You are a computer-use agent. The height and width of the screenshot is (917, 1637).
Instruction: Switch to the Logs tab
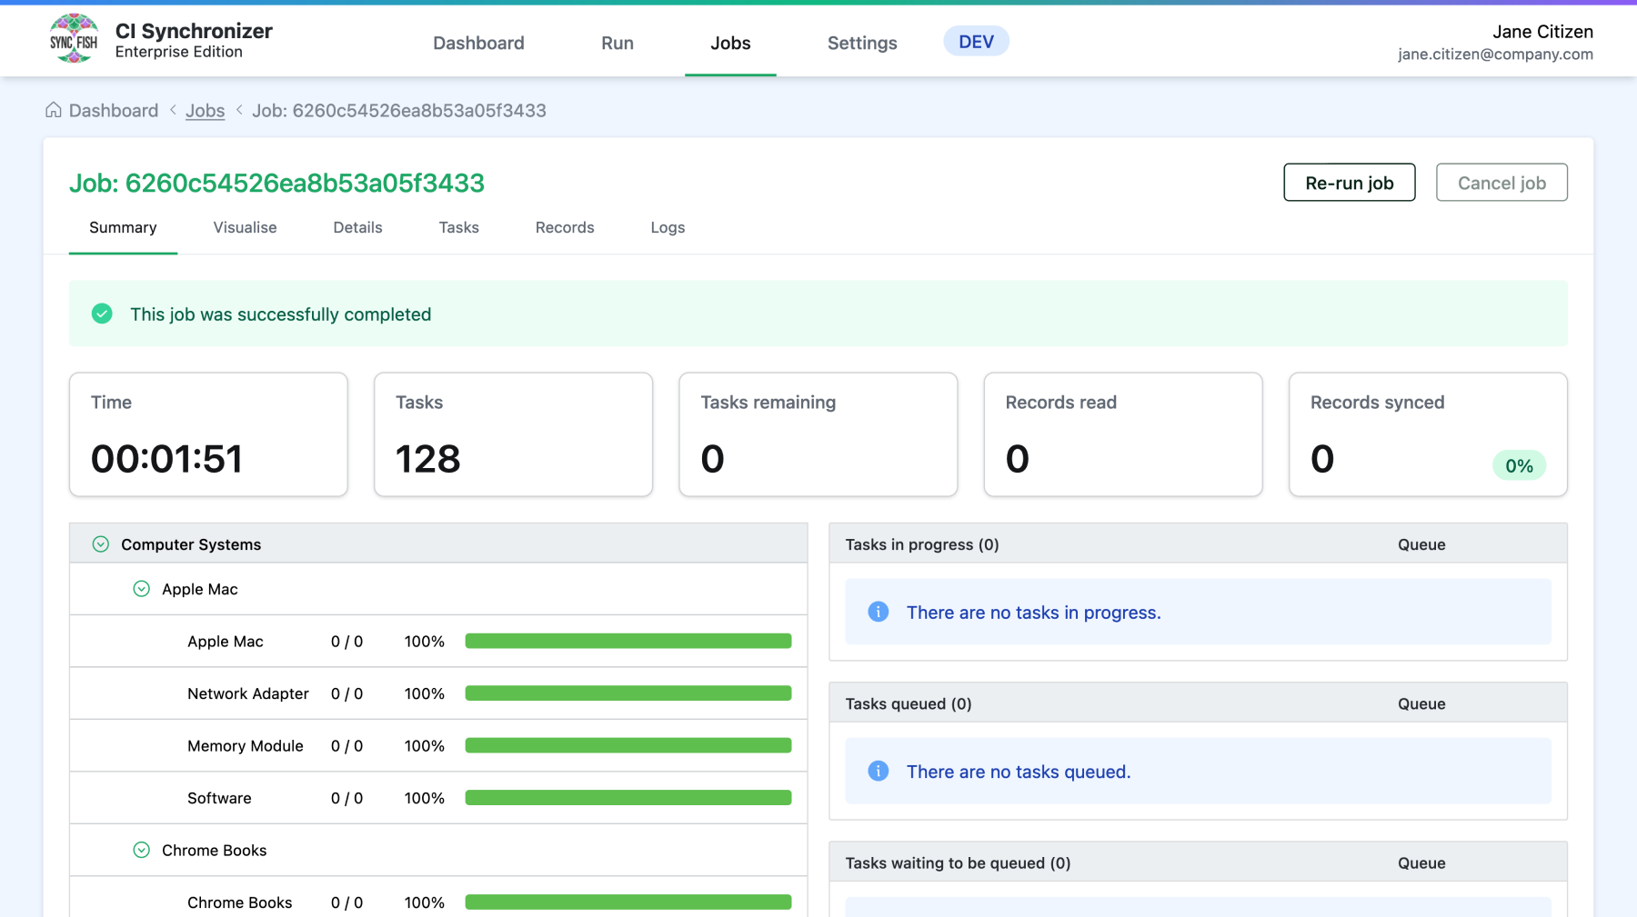point(667,227)
